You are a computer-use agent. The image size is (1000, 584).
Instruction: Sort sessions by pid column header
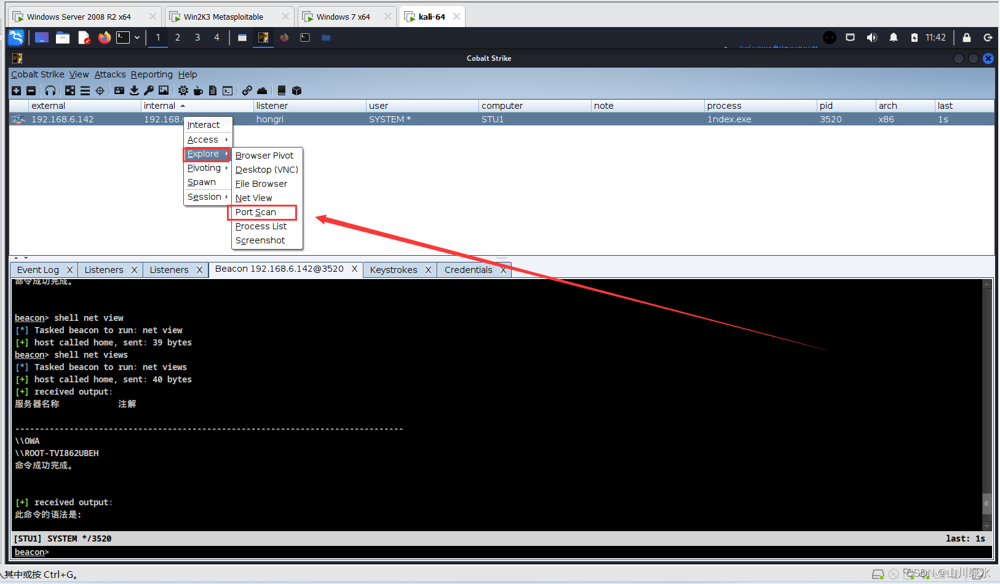click(x=846, y=106)
